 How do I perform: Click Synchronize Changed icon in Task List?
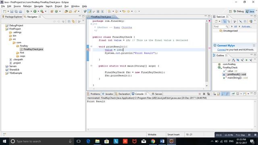251,21
